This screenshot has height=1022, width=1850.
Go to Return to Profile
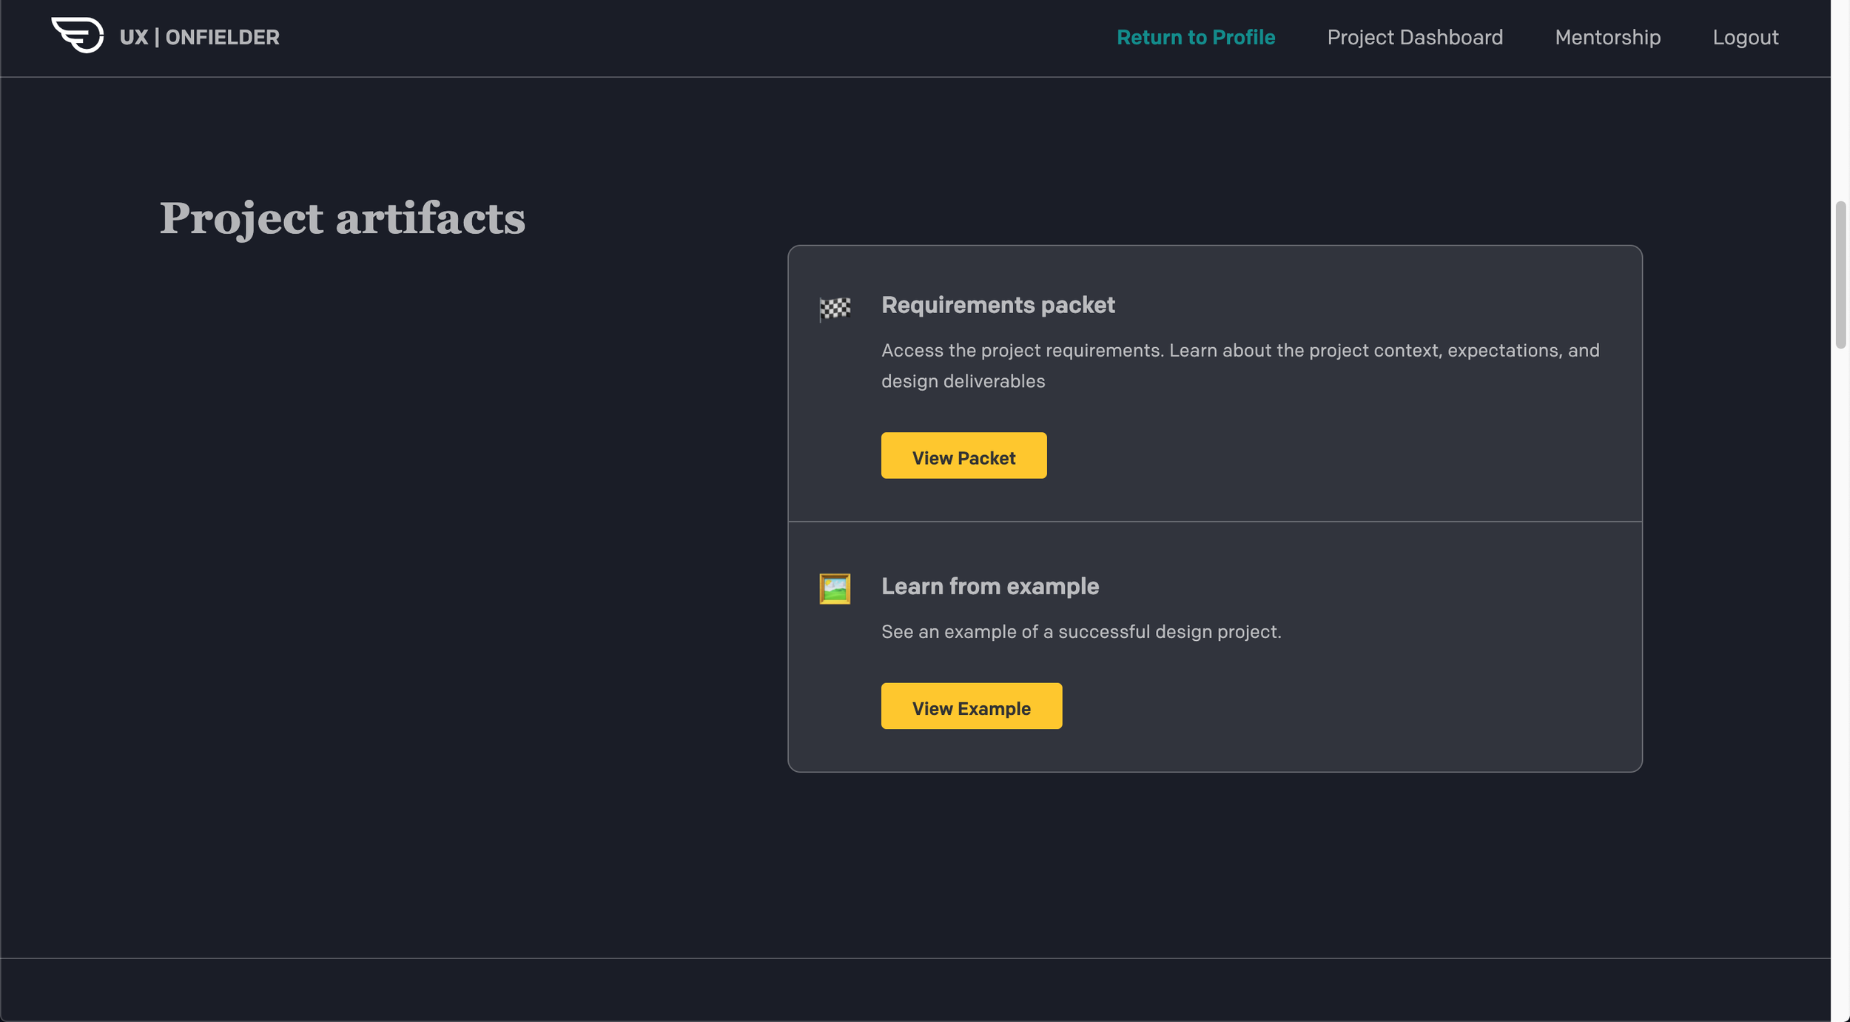point(1195,37)
